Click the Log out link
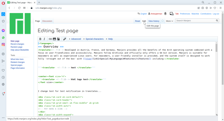224x121 pixels. (x=216, y=14)
